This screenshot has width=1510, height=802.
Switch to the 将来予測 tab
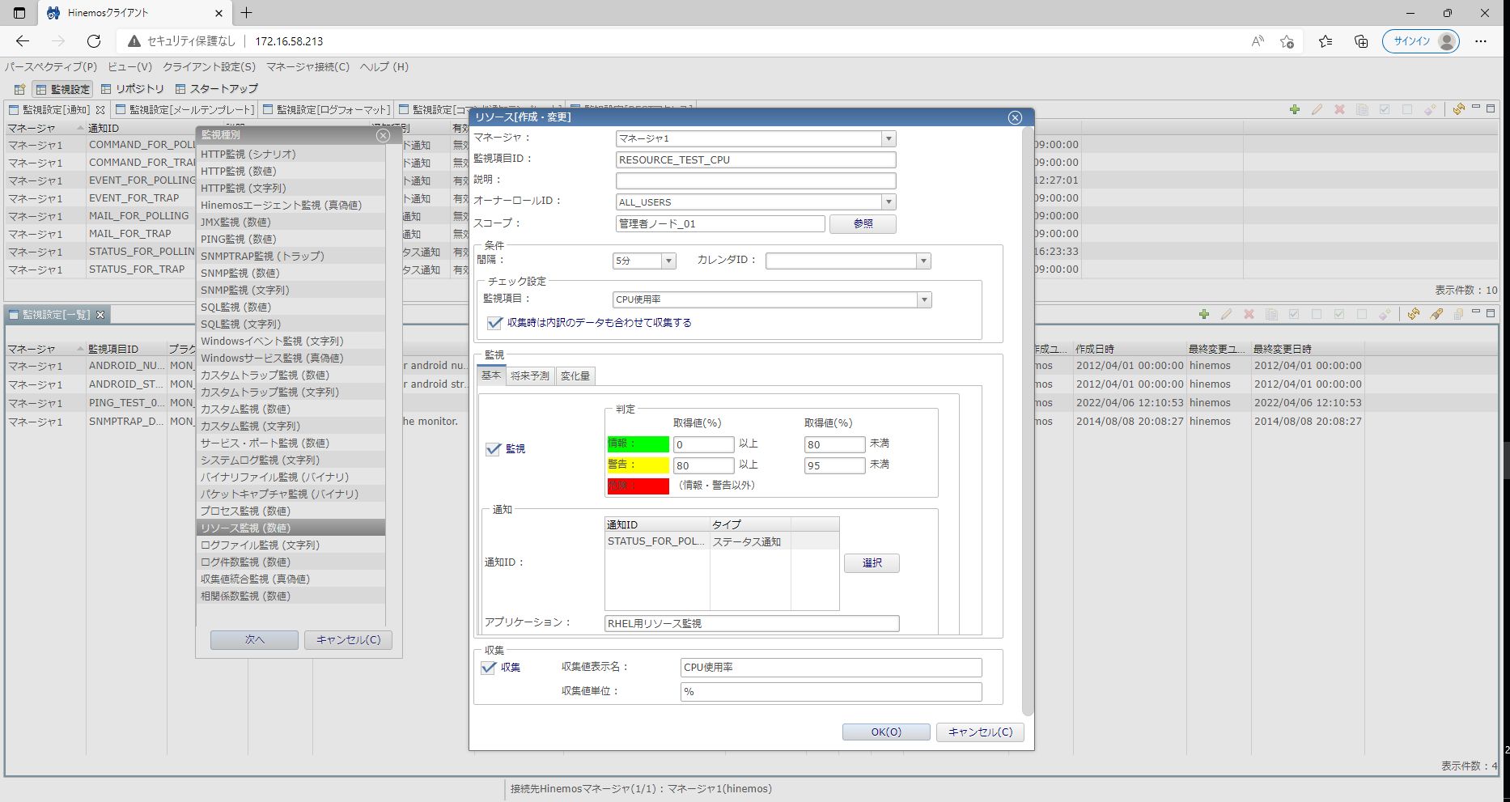[x=530, y=376]
